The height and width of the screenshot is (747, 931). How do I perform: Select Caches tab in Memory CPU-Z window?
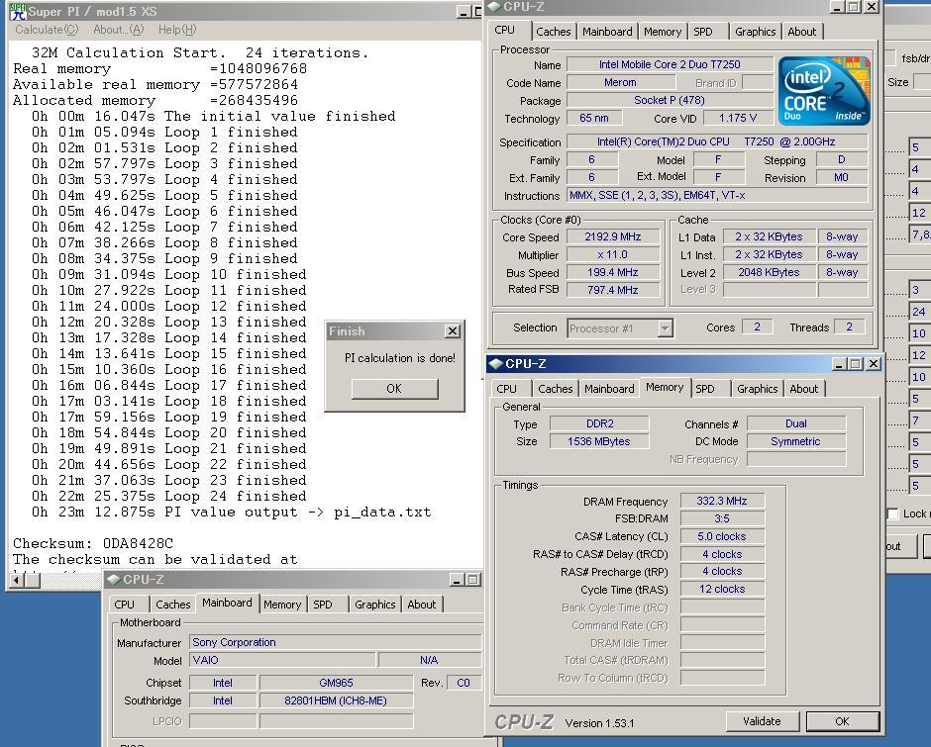pyautogui.click(x=556, y=389)
